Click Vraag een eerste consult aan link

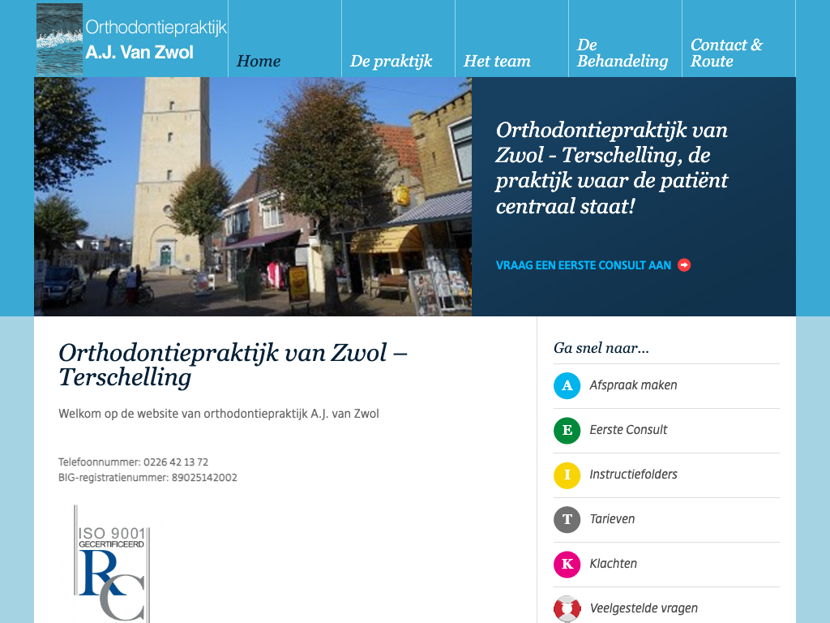click(583, 265)
